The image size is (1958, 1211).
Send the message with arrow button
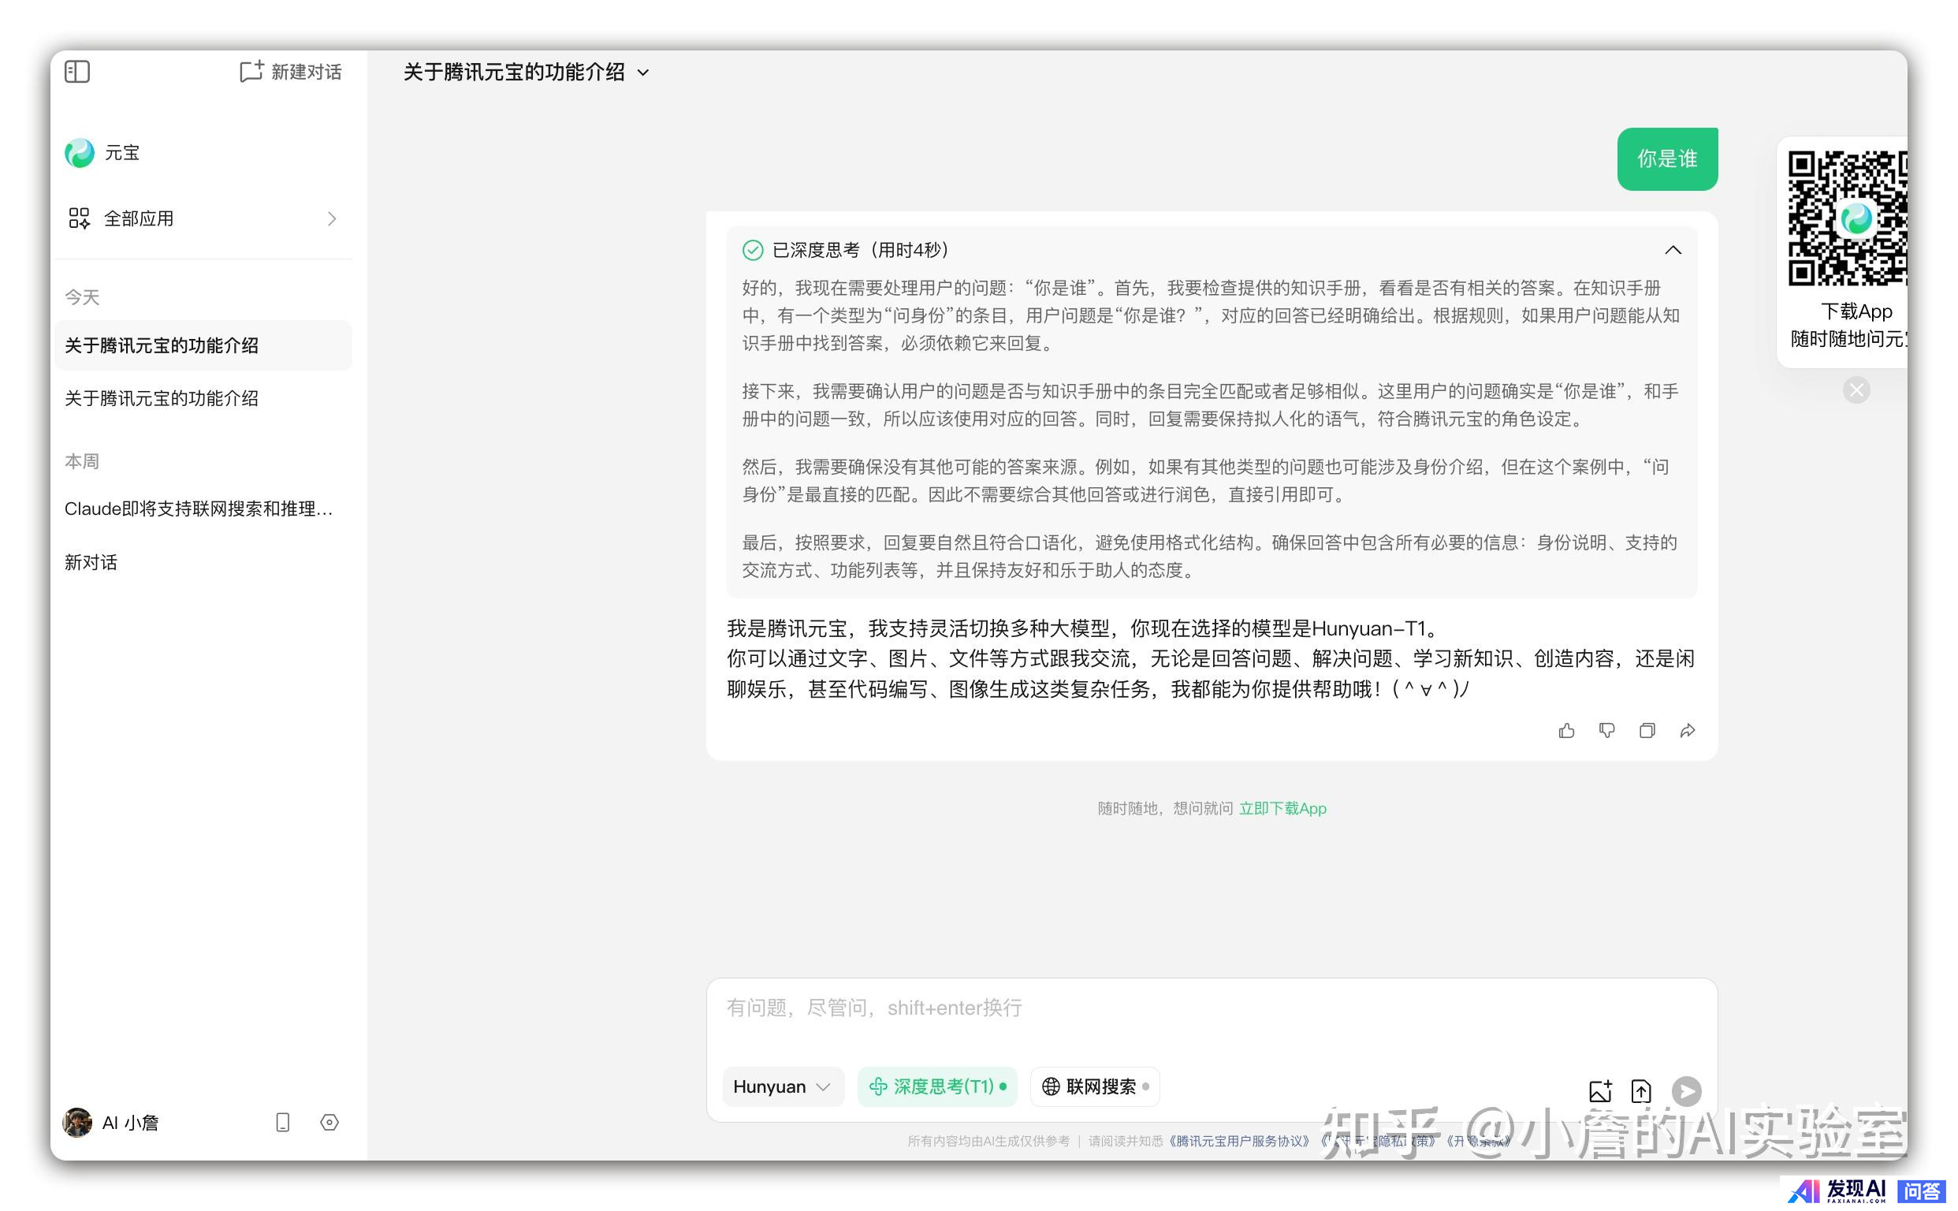click(x=1687, y=1091)
